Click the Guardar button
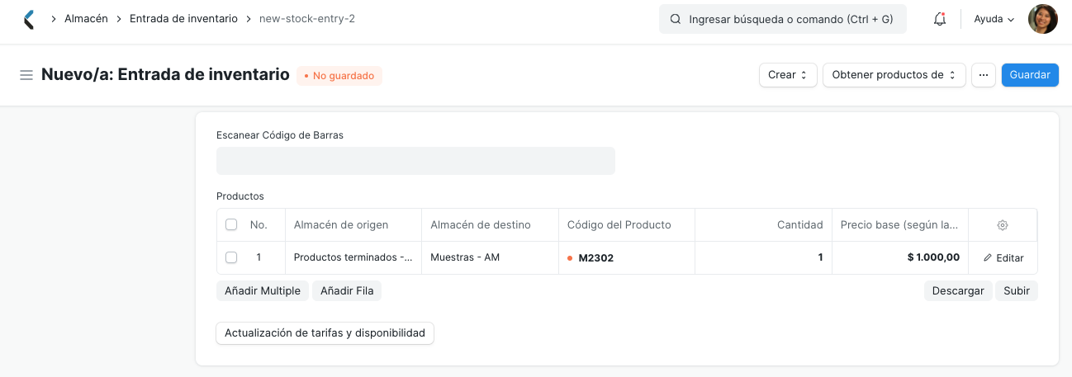This screenshot has height=377, width=1072. coord(1030,75)
